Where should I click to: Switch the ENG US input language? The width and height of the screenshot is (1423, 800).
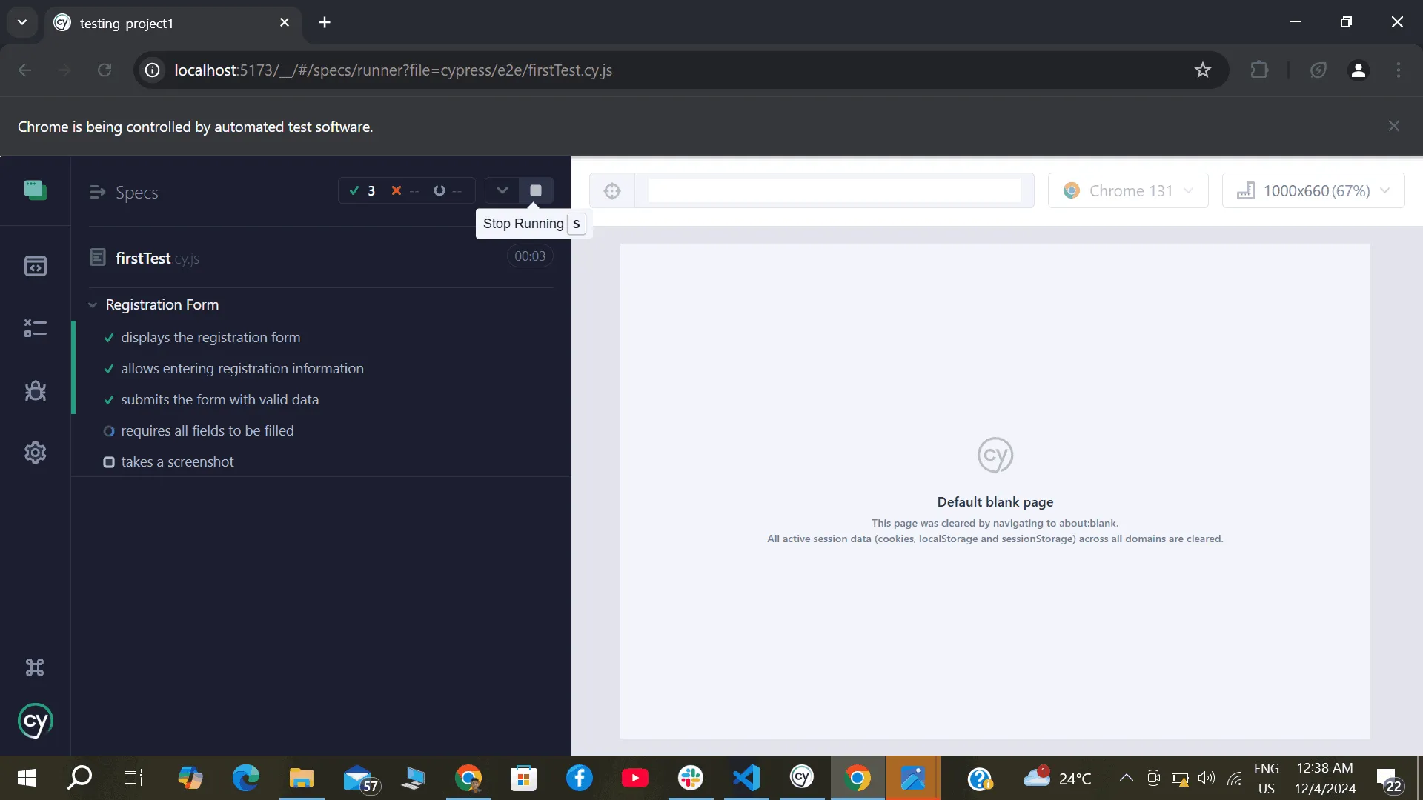(x=1267, y=778)
